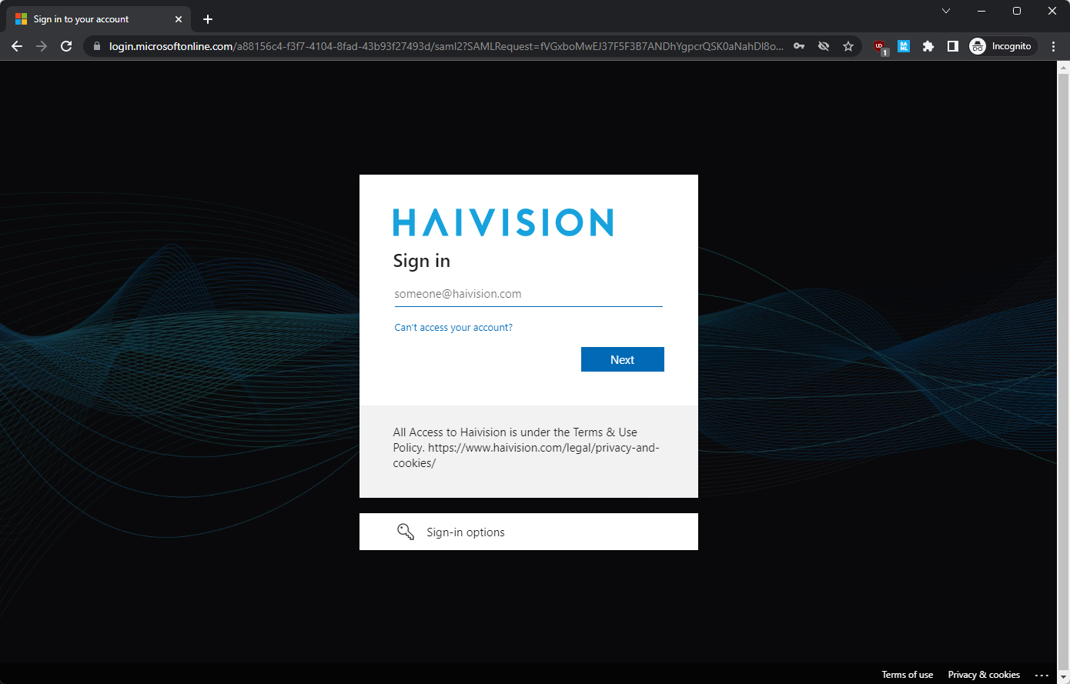This screenshot has width=1070, height=684.
Task: Click the Incognito profile button
Action: tap(1001, 46)
